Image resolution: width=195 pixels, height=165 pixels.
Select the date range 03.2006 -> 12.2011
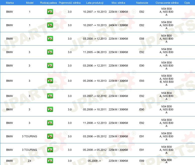pos(95,66)
